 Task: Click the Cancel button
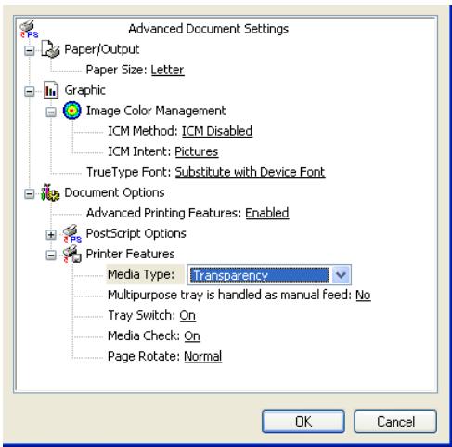click(x=395, y=421)
